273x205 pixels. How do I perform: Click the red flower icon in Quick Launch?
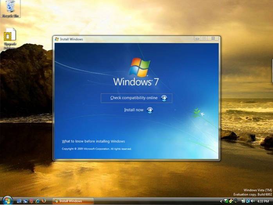point(31,201)
